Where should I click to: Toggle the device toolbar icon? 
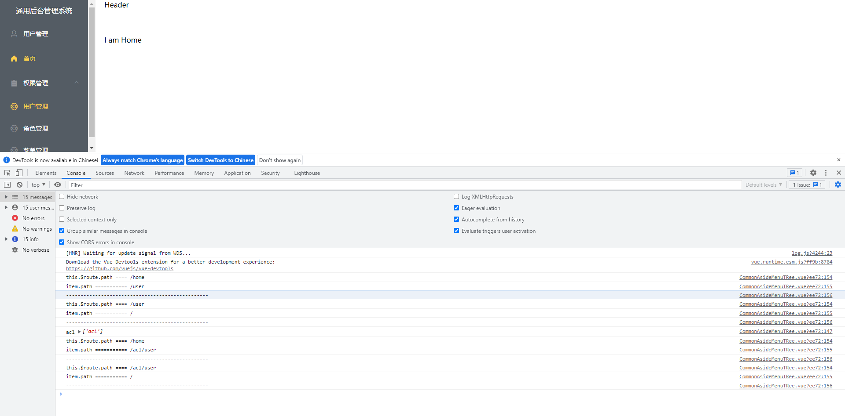(19, 173)
